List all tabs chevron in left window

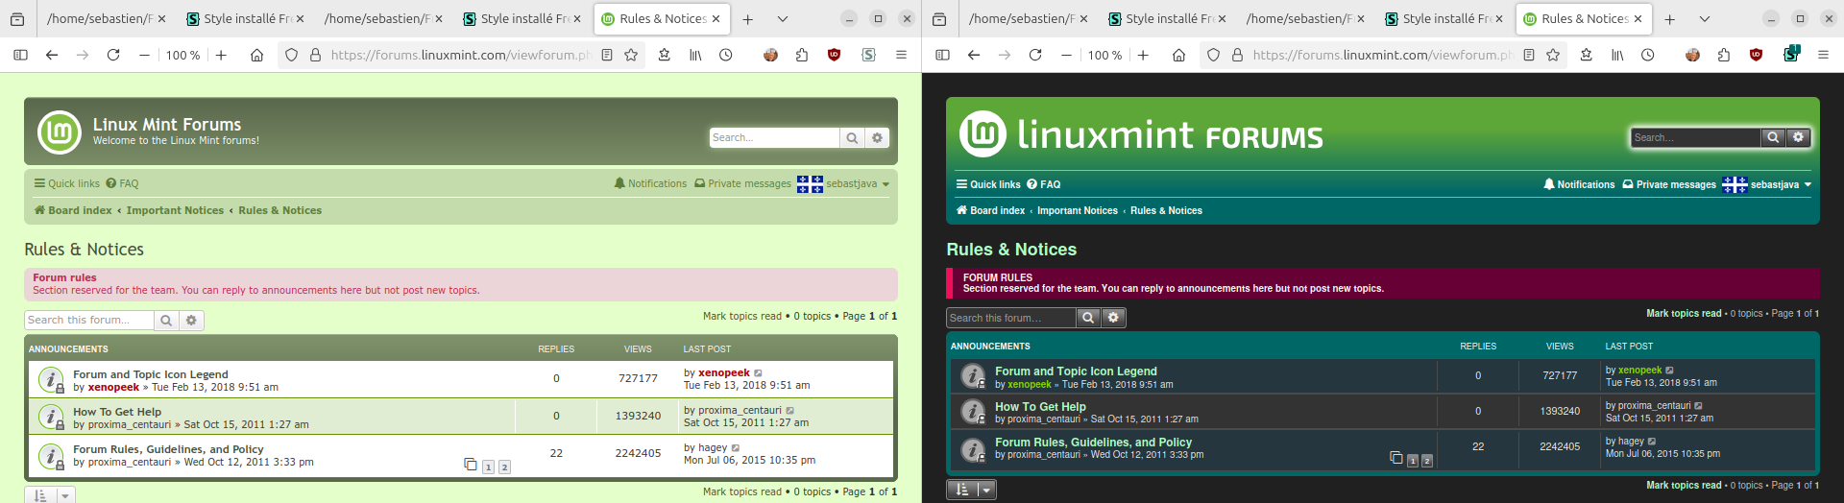pos(783,18)
